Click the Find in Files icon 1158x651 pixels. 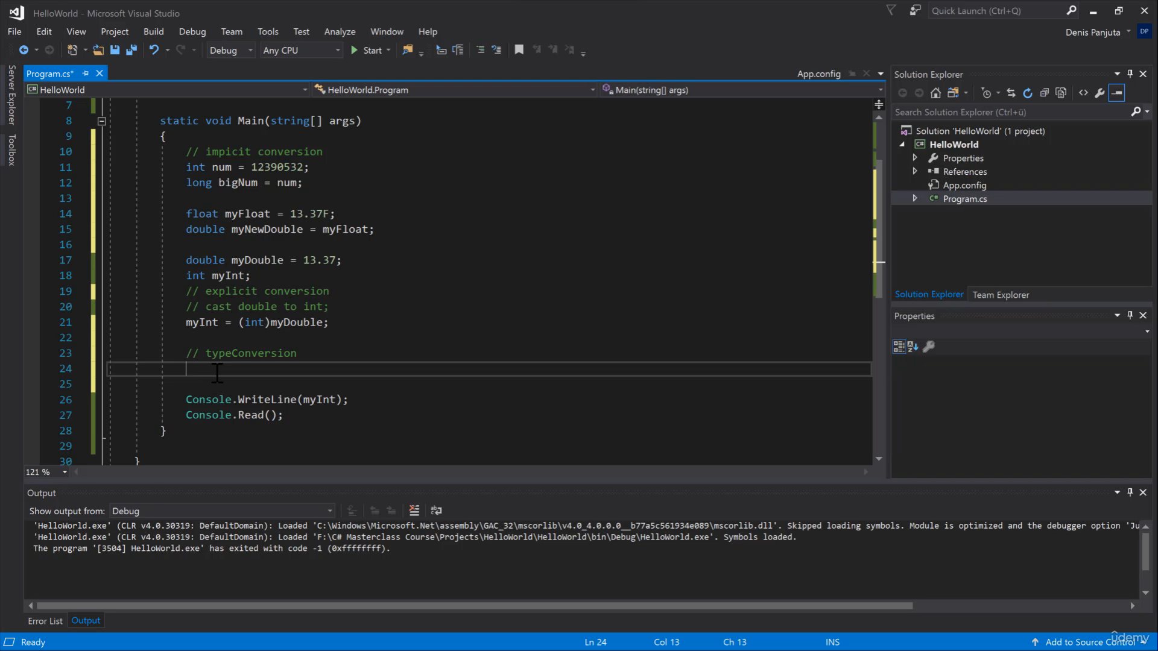click(x=408, y=50)
